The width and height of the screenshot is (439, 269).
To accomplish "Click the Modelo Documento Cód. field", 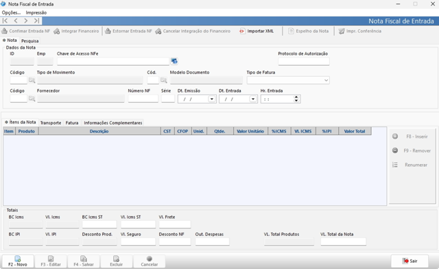I will [153, 80].
